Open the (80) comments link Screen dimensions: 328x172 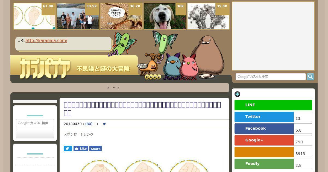pos(89,124)
